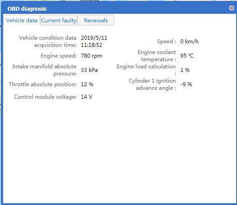This screenshot has width=237, height=205.
Task: Select the Throttle absolute position label
Action: [x=42, y=84]
